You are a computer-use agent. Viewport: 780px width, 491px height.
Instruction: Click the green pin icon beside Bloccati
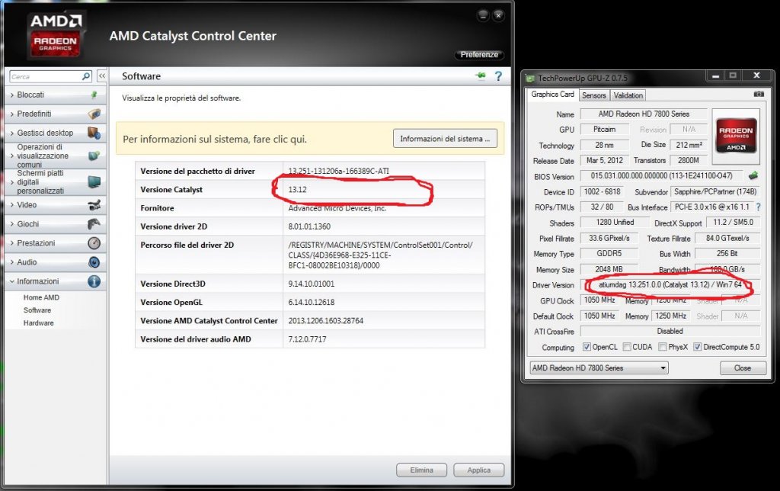click(x=94, y=95)
